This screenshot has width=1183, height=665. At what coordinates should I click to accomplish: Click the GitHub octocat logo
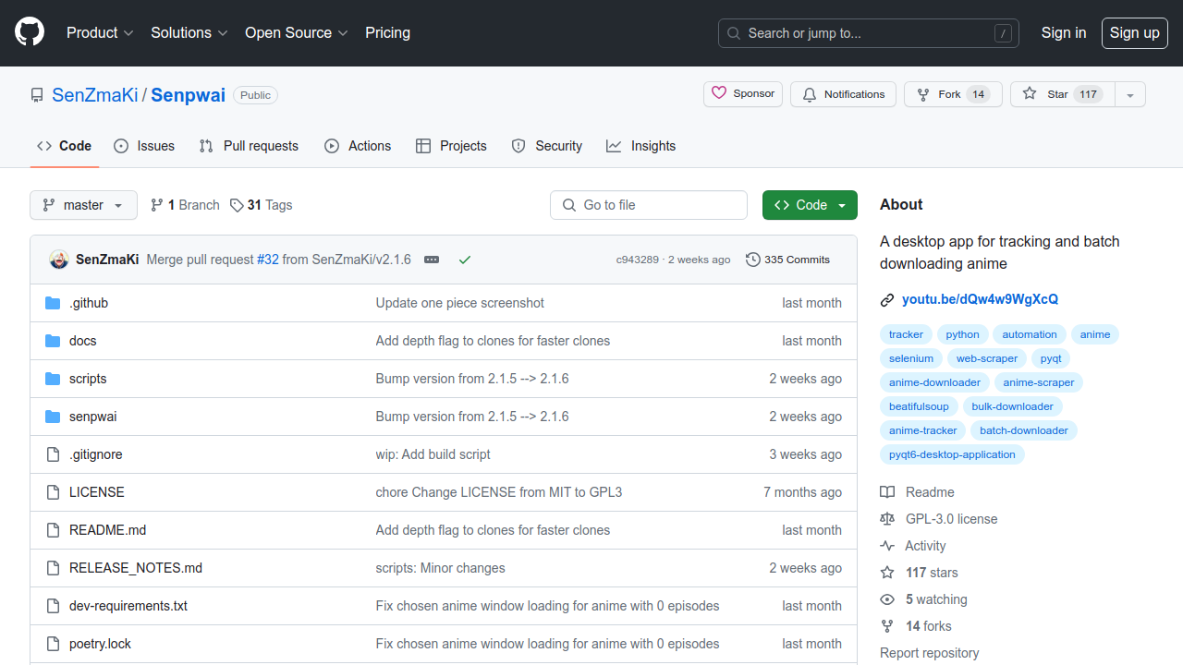point(30,33)
